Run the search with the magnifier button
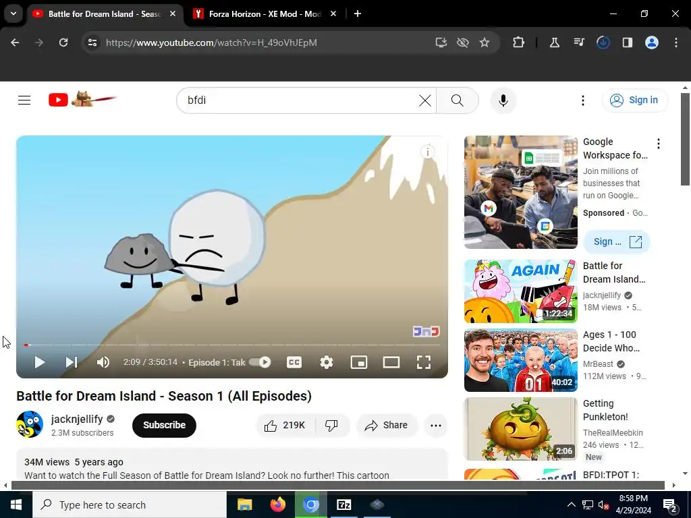 pos(458,100)
